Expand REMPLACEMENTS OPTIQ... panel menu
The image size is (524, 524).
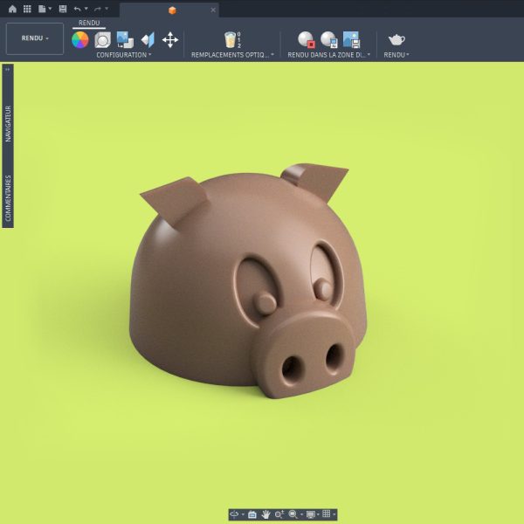pos(232,55)
